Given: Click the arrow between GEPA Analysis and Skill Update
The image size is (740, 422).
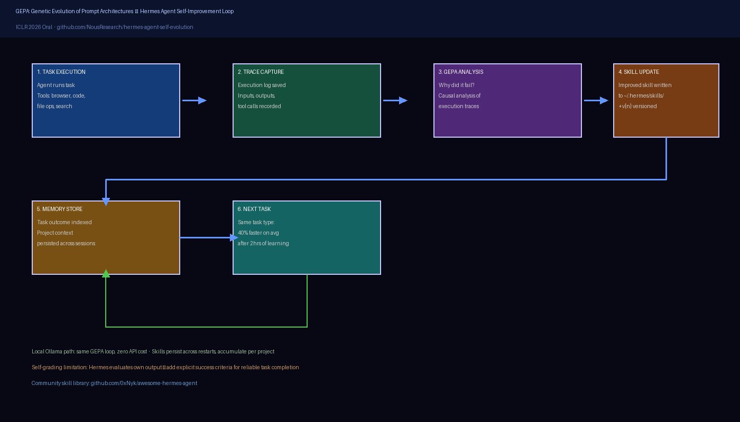Looking at the screenshot, I should (x=597, y=100).
